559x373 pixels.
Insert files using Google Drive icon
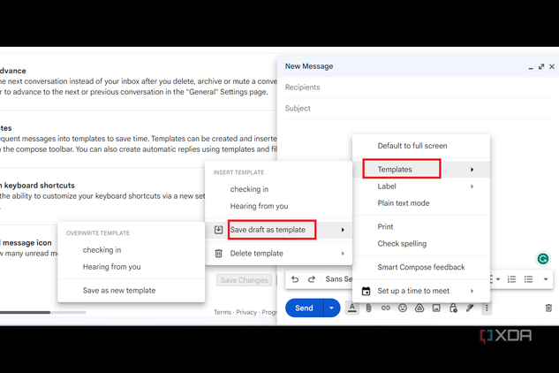(x=419, y=308)
